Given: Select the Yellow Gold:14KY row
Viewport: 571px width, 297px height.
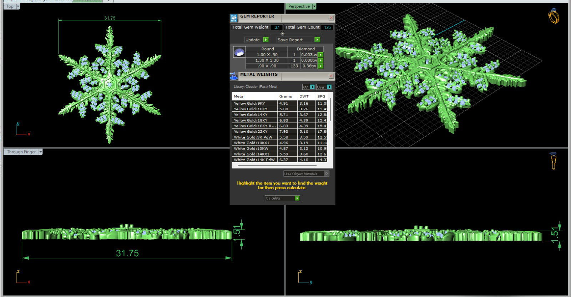Looking at the screenshot, I should coord(280,115).
